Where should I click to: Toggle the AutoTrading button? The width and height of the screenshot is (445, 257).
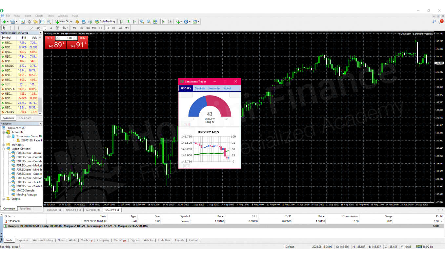point(105,22)
